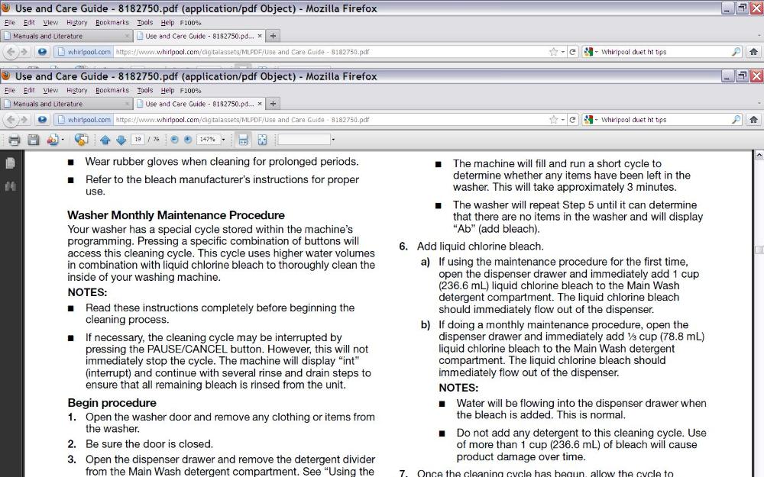Zoom in on the PDF with plus icon
The width and height of the screenshot is (764, 477).
point(188,140)
